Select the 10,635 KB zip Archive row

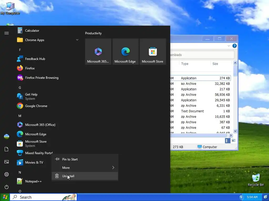tap(200, 116)
